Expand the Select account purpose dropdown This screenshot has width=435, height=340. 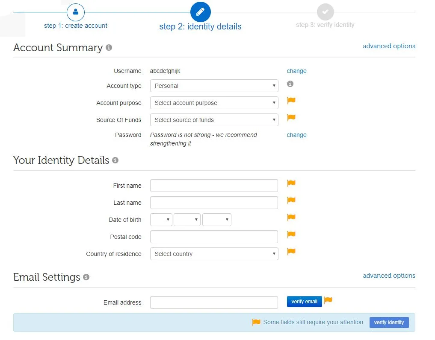pyautogui.click(x=214, y=103)
